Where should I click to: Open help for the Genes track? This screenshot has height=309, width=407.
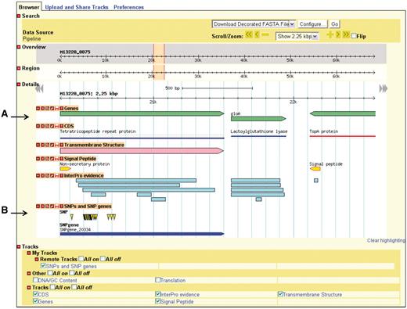tap(61, 108)
